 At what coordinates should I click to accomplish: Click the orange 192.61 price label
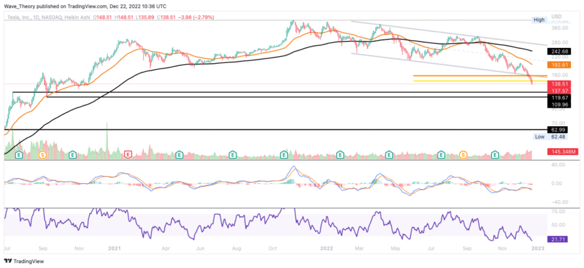click(557, 64)
